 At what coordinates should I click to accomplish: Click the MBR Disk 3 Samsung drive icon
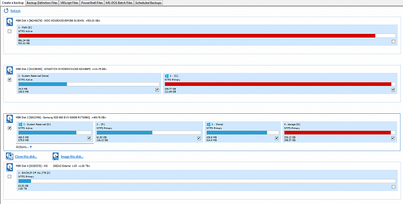click(10, 119)
